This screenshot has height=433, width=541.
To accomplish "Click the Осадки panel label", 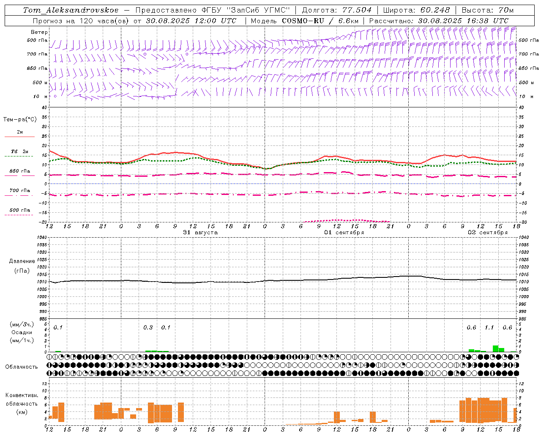I will pos(22,332).
